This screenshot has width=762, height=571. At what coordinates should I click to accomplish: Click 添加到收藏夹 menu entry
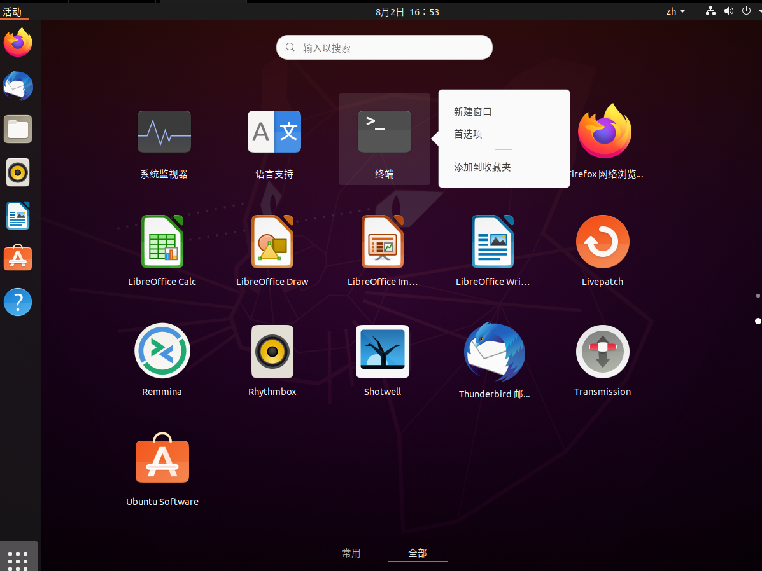tap(482, 167)
